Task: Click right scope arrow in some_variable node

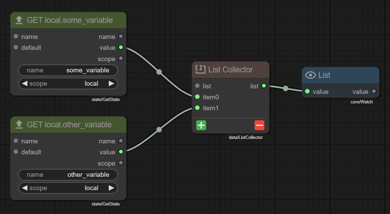Action: [x=111, y=84]
